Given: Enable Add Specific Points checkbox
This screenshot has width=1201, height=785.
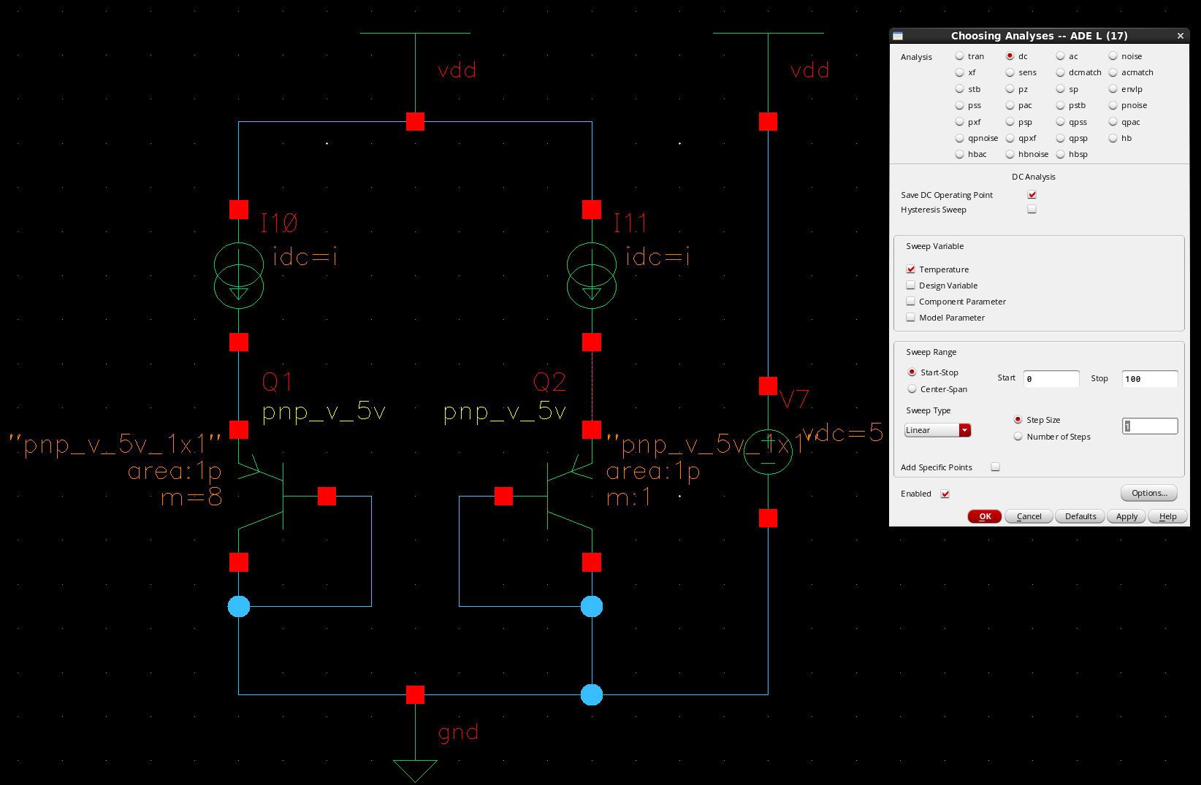Looking at the screenshot, I should point(995,467).
